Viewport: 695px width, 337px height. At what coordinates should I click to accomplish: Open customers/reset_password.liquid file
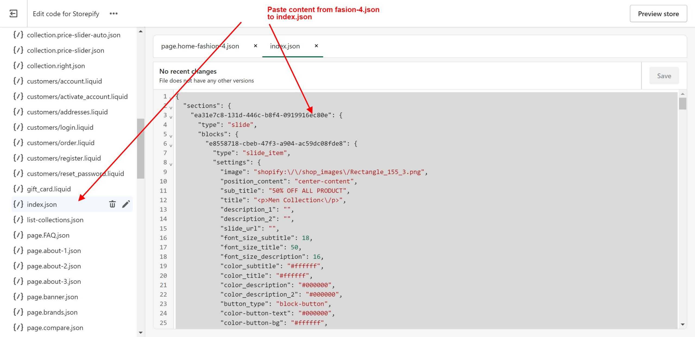pos(75,174)
